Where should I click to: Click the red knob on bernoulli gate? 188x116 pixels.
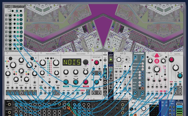(x=96, y=62)
